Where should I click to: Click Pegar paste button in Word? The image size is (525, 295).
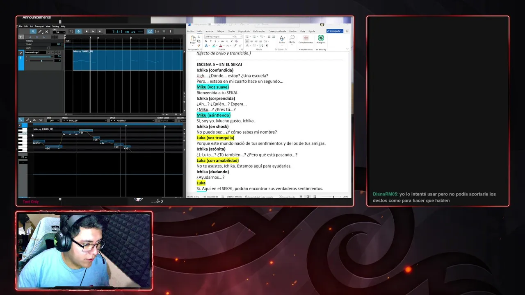point(193,40)
